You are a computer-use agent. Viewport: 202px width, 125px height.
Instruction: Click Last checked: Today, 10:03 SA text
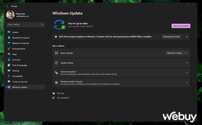pyautogui.click(x=80, y=26)
